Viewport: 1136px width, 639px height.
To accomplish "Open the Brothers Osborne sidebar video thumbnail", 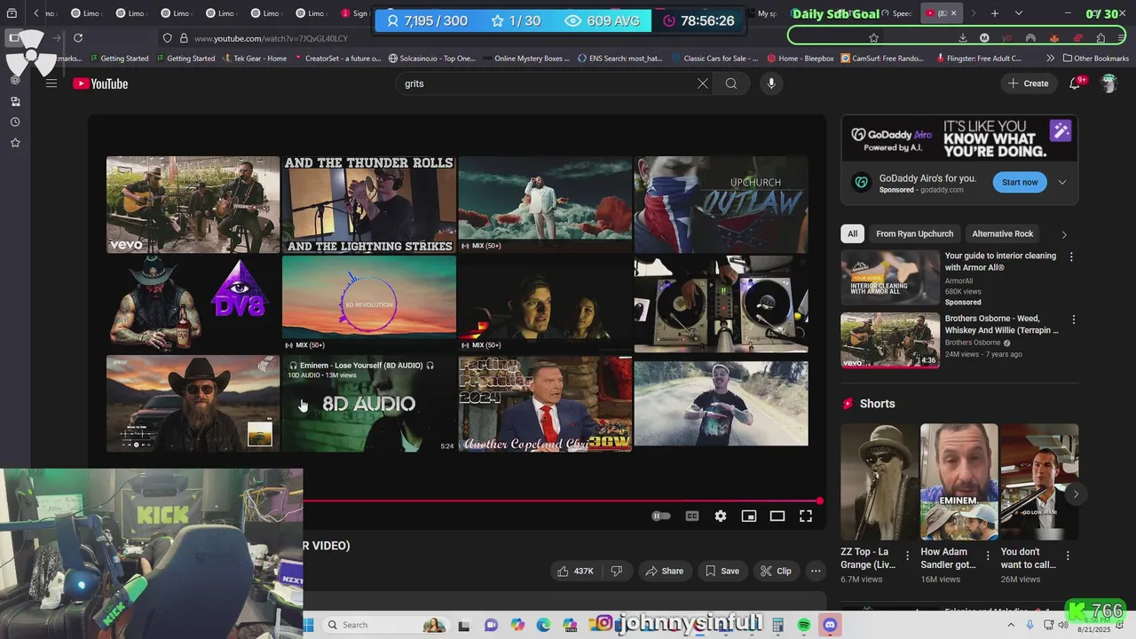I will pyautogui.click(x=890, y=340).
